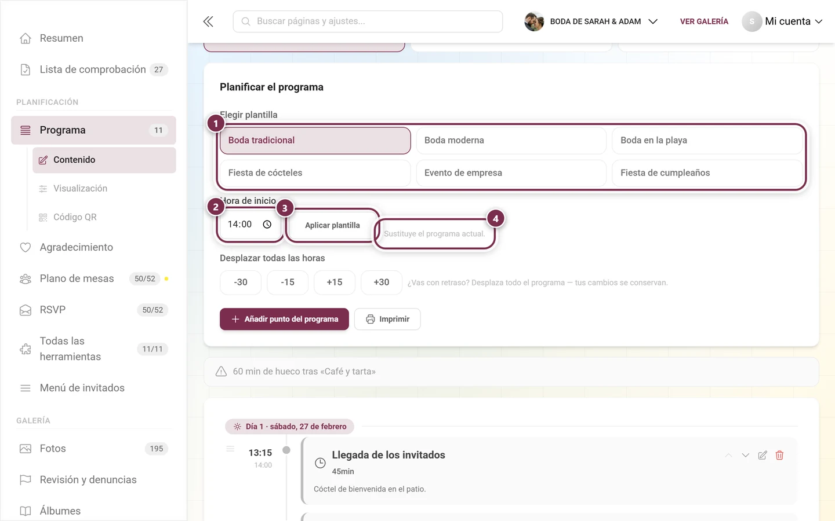The image size is (835, 521).
Task: Click the warning triangle icon for 60 min gap
Action: pyautogui.click(x=221, y=372)
